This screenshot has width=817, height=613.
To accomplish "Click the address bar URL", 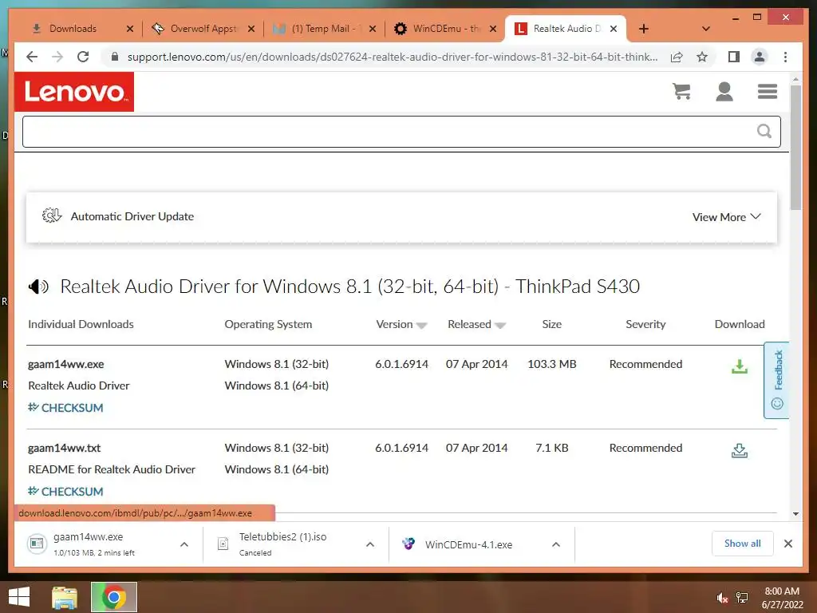I will click(392, 57).
